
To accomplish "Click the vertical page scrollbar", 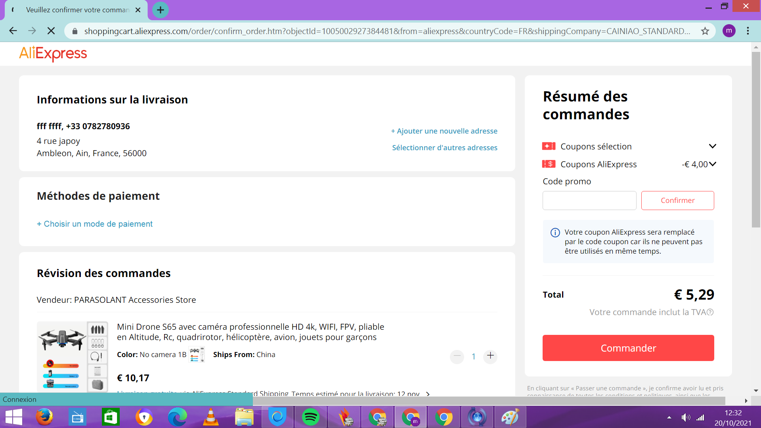I will tap(756, 139).
